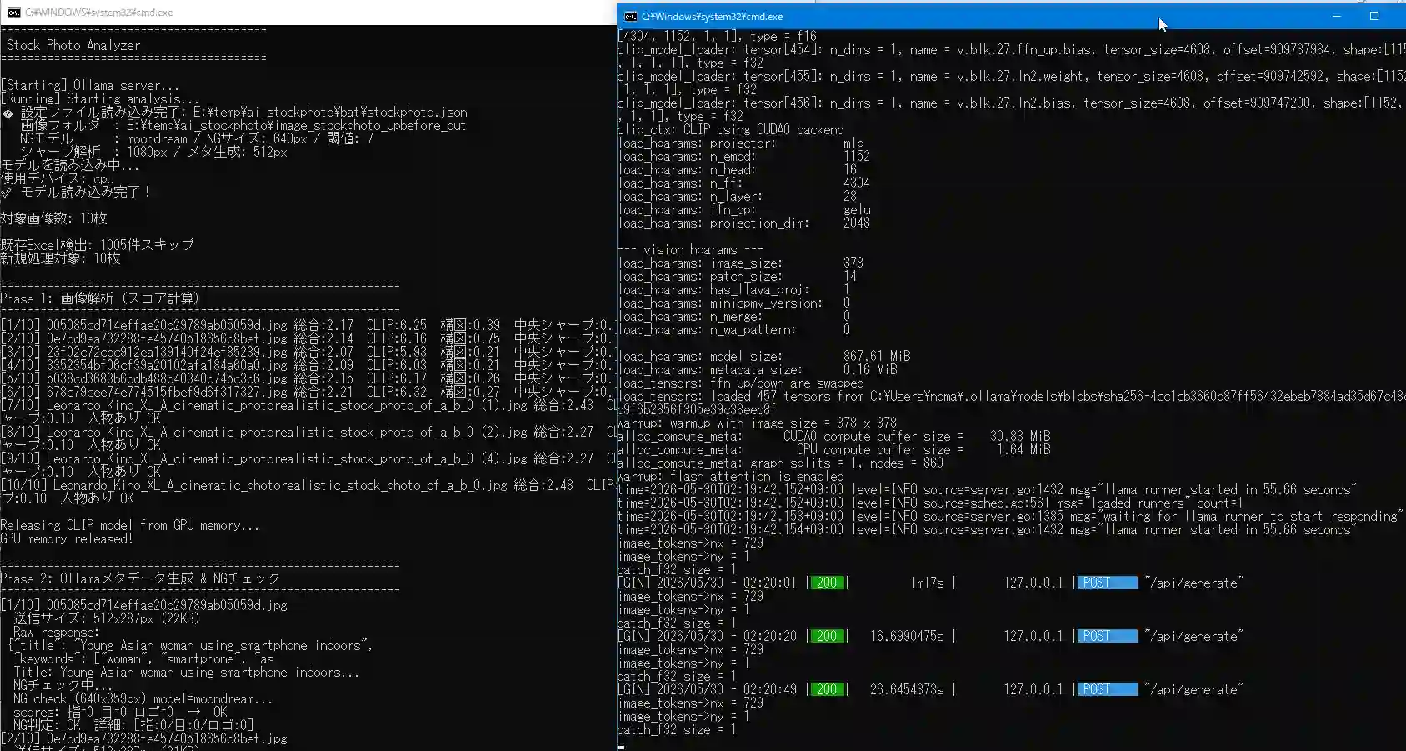Click the 'loaded runners' count=1 log line

click(x=930, y=503)
